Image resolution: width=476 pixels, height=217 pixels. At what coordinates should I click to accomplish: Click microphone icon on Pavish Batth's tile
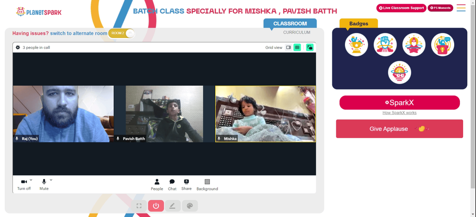(x=118, y=138)
